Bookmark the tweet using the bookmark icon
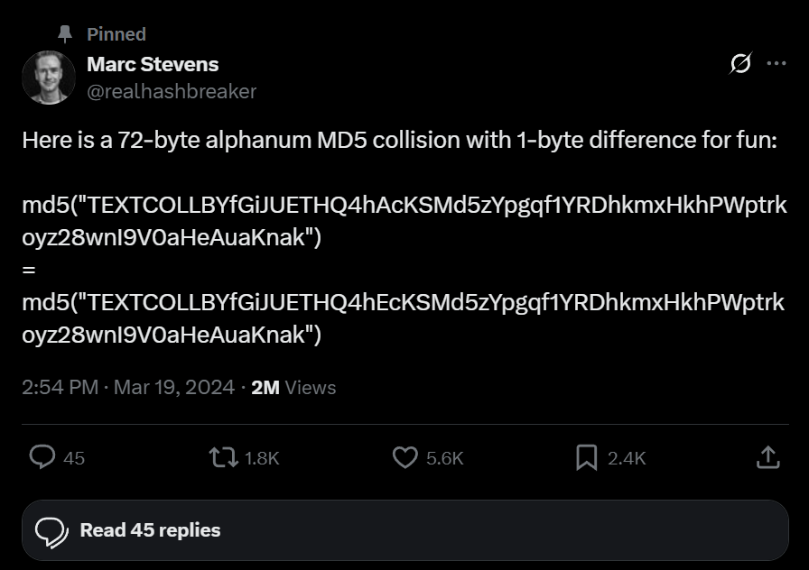Screen dimensions: 809x570 point(587,458)
